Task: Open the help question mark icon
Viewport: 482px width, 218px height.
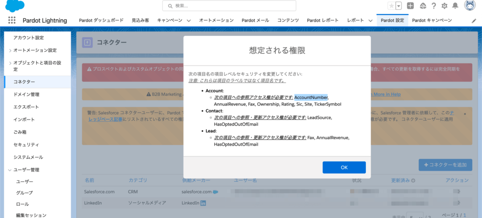Action: (x=434, y=6)
